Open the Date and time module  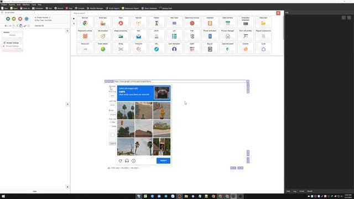click(x=228, y=22)
